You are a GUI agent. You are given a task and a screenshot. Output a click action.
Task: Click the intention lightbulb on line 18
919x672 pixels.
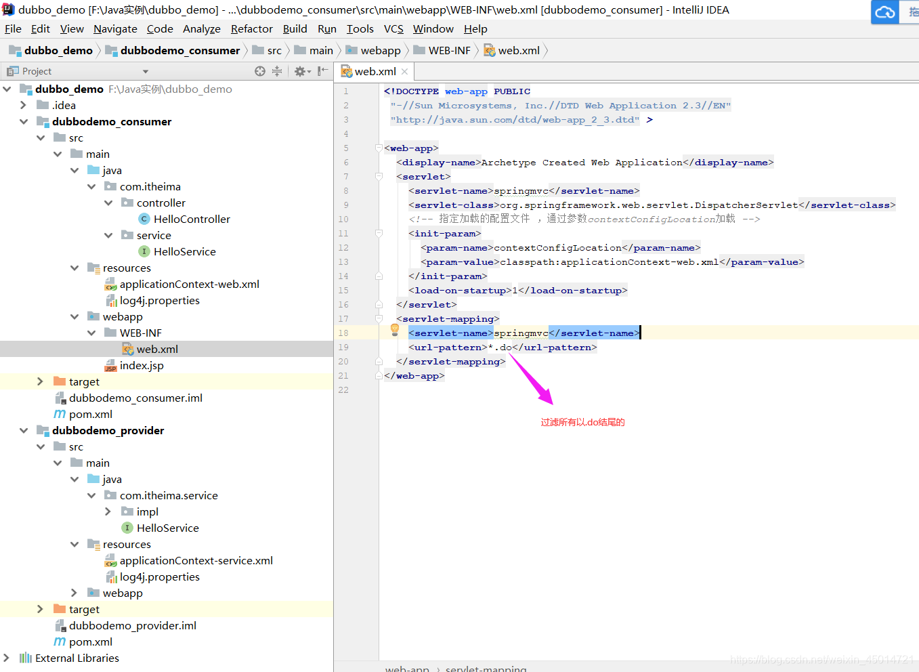tap(395, 330)
